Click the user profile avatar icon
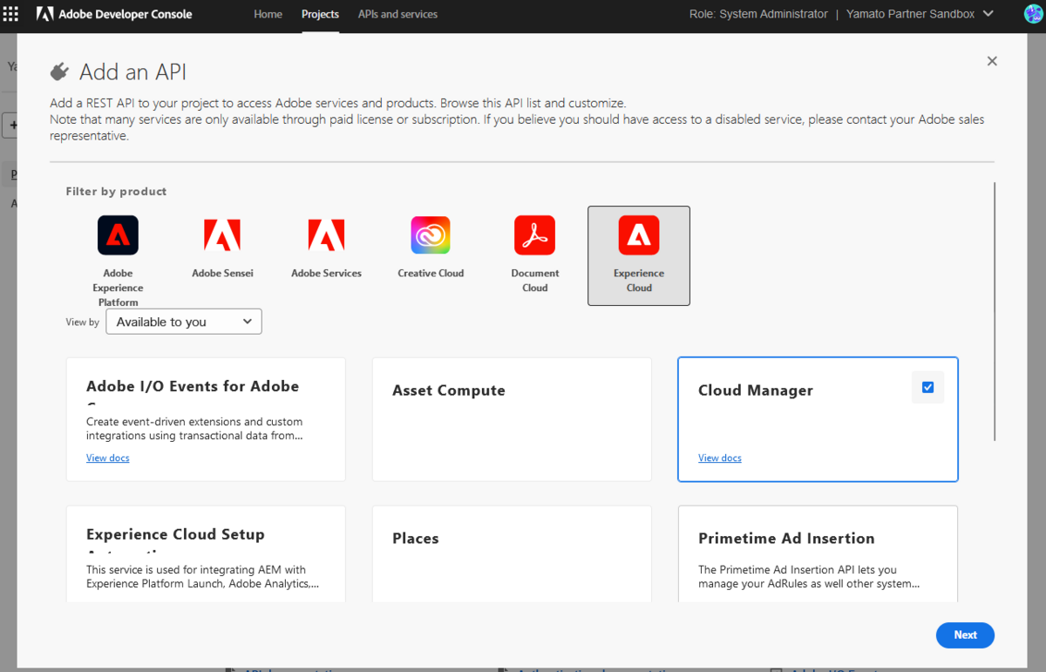Image resolution: width=1046 pixels, height=672 pixels. (1033, 14)
